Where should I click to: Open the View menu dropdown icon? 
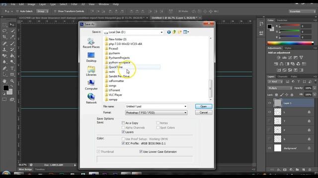coord(186,32)
